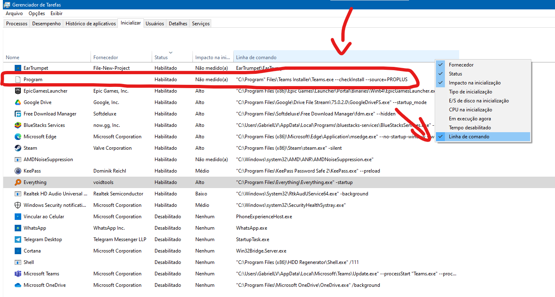Enable E/S de disco na inicialização column
This screenshot has width=555, height=297.
click(483, 101)
